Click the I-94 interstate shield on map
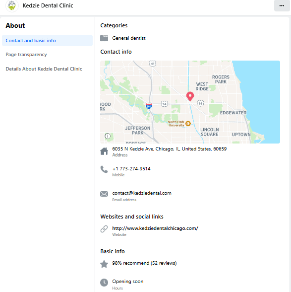The width and height of the screenshot is (291, 292). (149, 106)
